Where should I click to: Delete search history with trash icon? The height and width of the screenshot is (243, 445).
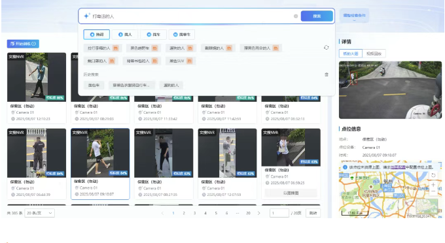click(x=327, y=74)
